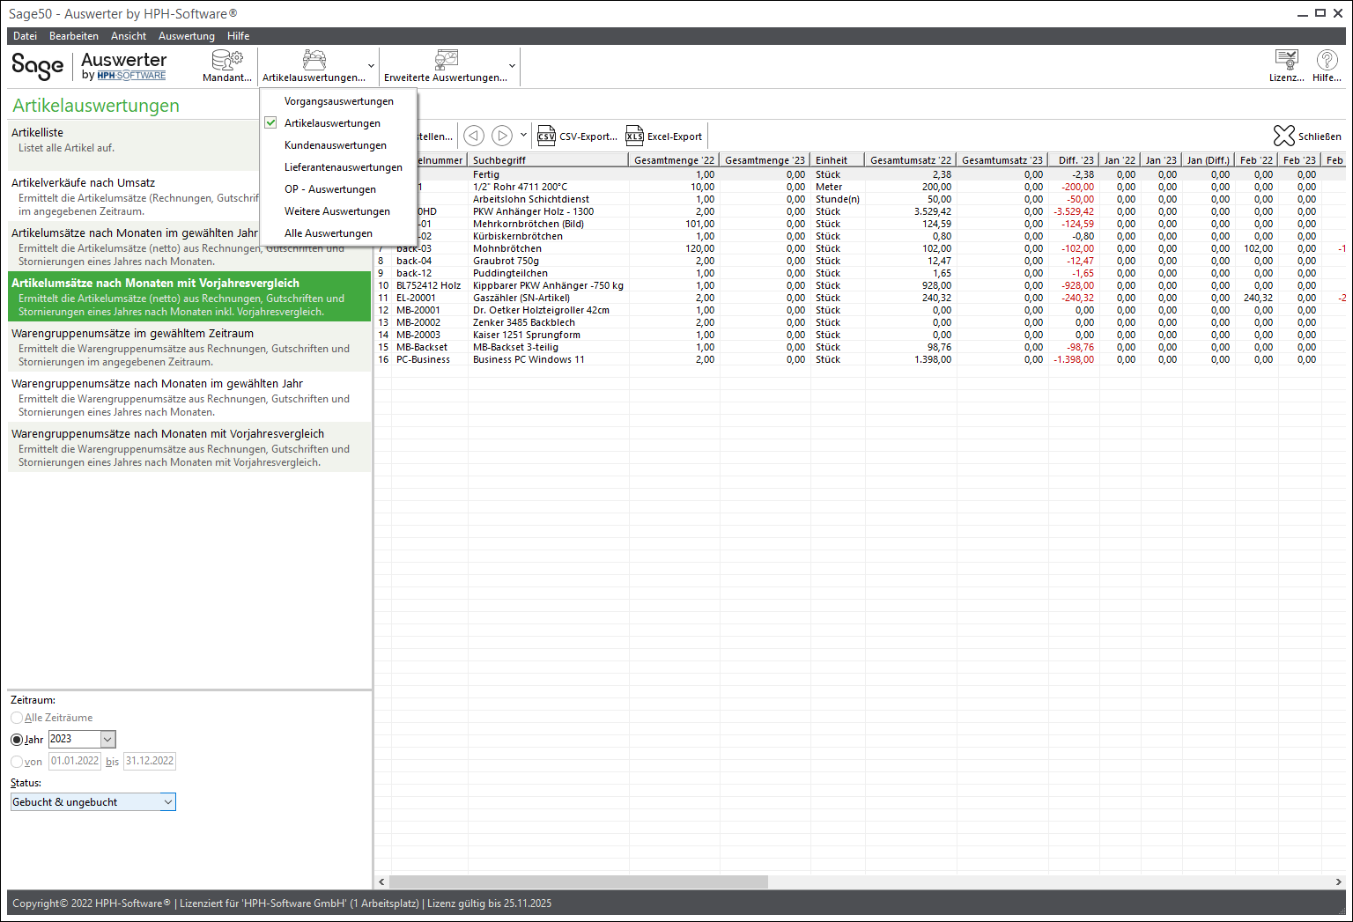Go to next with right arrow icon

(502, 136)
